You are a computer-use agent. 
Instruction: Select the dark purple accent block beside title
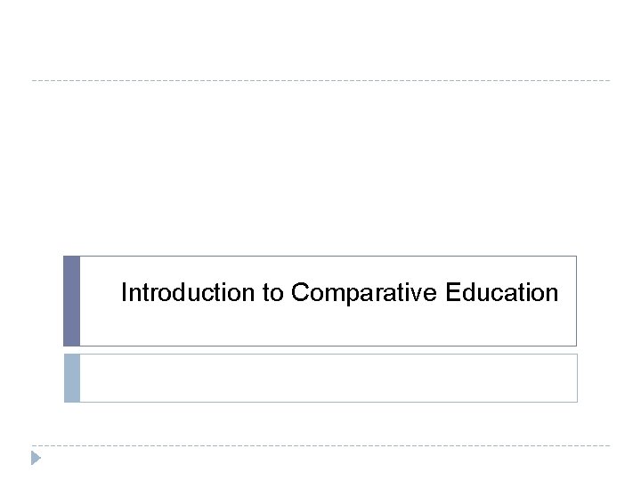(72, 301)
